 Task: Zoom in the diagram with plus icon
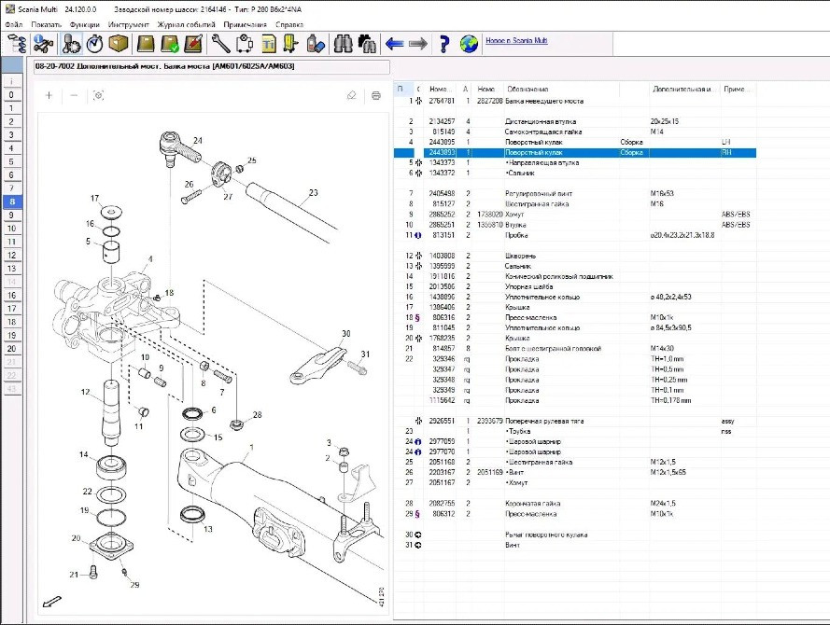click(49, 95)
